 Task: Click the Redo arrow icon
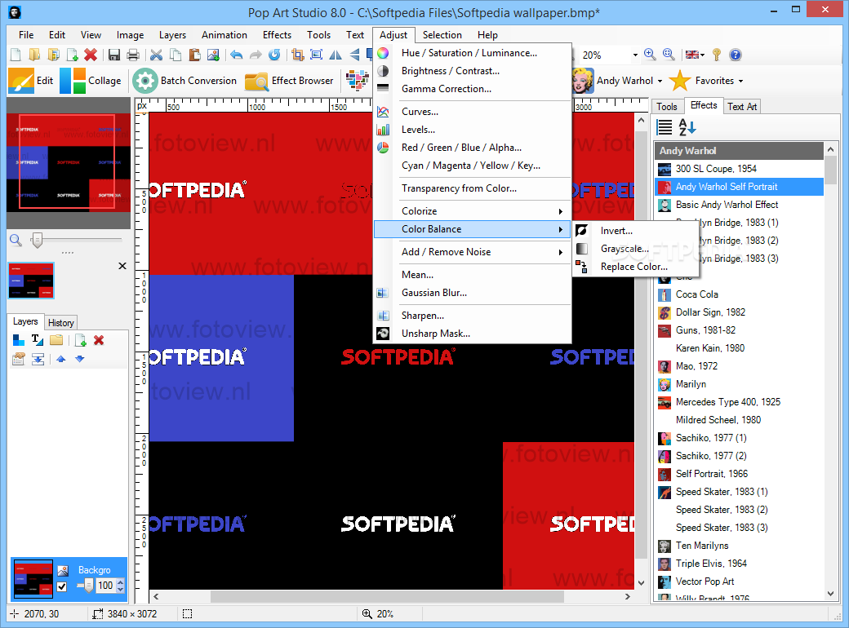click(x=256, y=55)
